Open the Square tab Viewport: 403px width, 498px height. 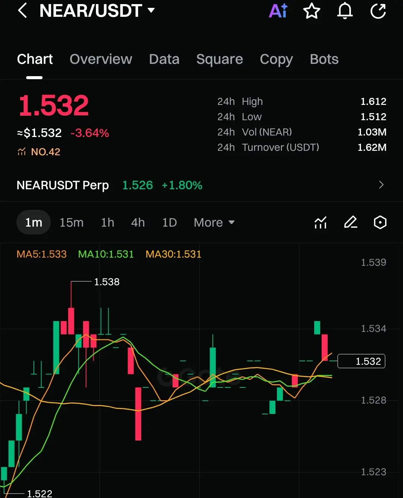point(219,59)
